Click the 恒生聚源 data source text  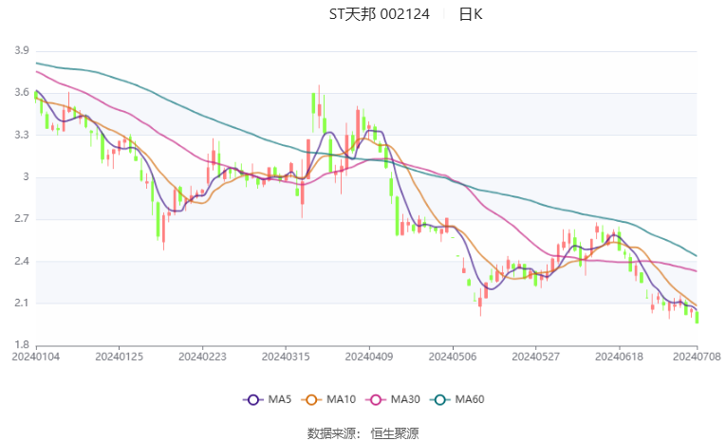click(394, 432)
